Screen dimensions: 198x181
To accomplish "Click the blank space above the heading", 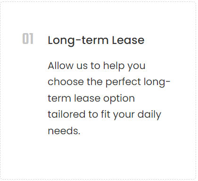I will coord(98,17).
